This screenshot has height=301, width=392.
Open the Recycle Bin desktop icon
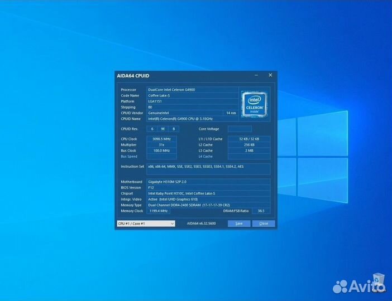(x=379, y=282)
